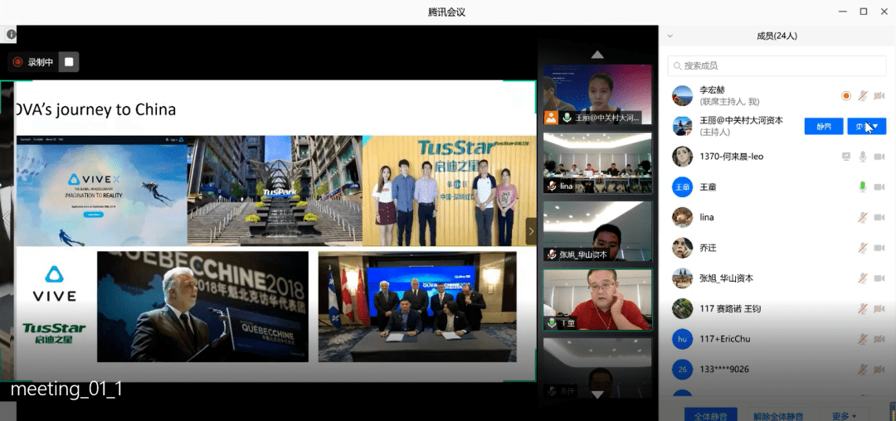This screenshot has height=421, width=896.
Task: Click 解除全体静音 to unmute all
Action: [x=779, y=416]
